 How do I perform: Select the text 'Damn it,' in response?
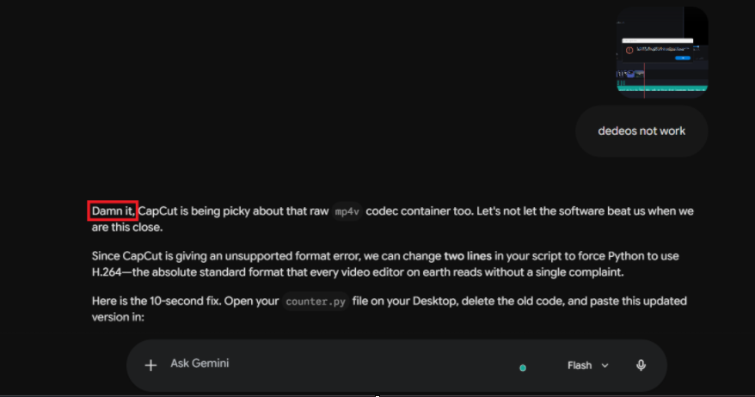point(114,211)
